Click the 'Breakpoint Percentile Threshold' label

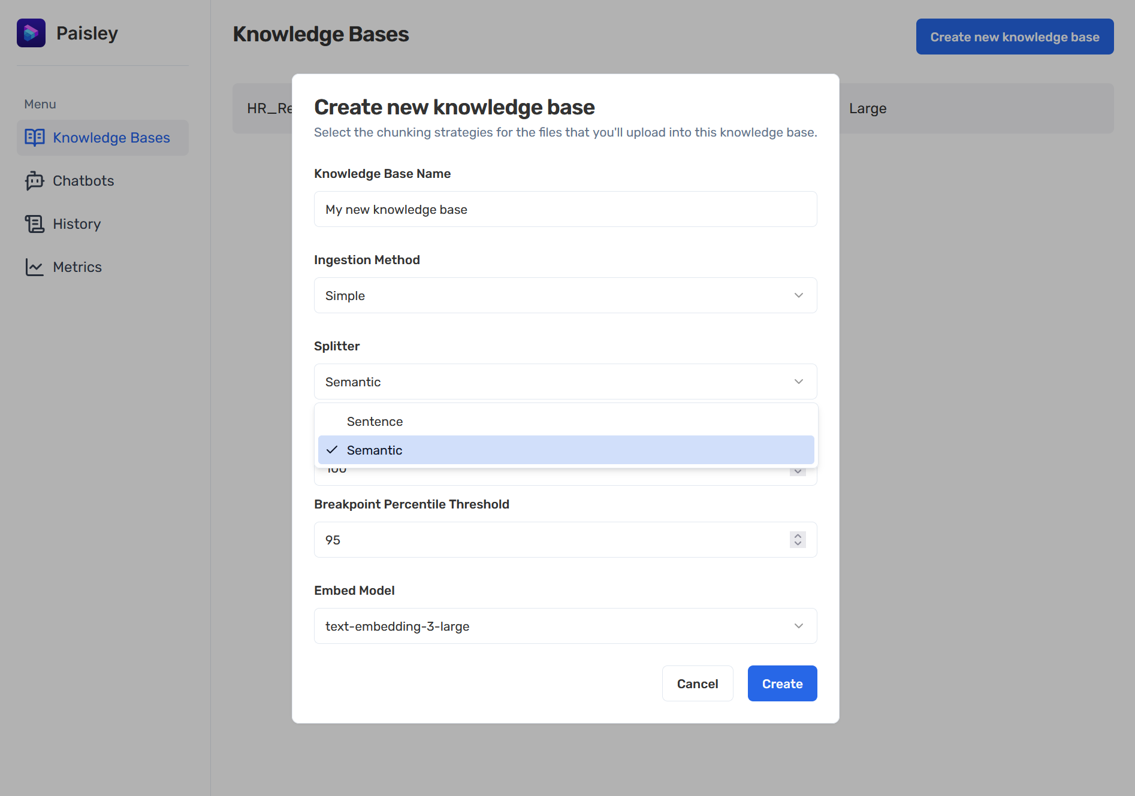pyautogui.click(x=412, y=504)
